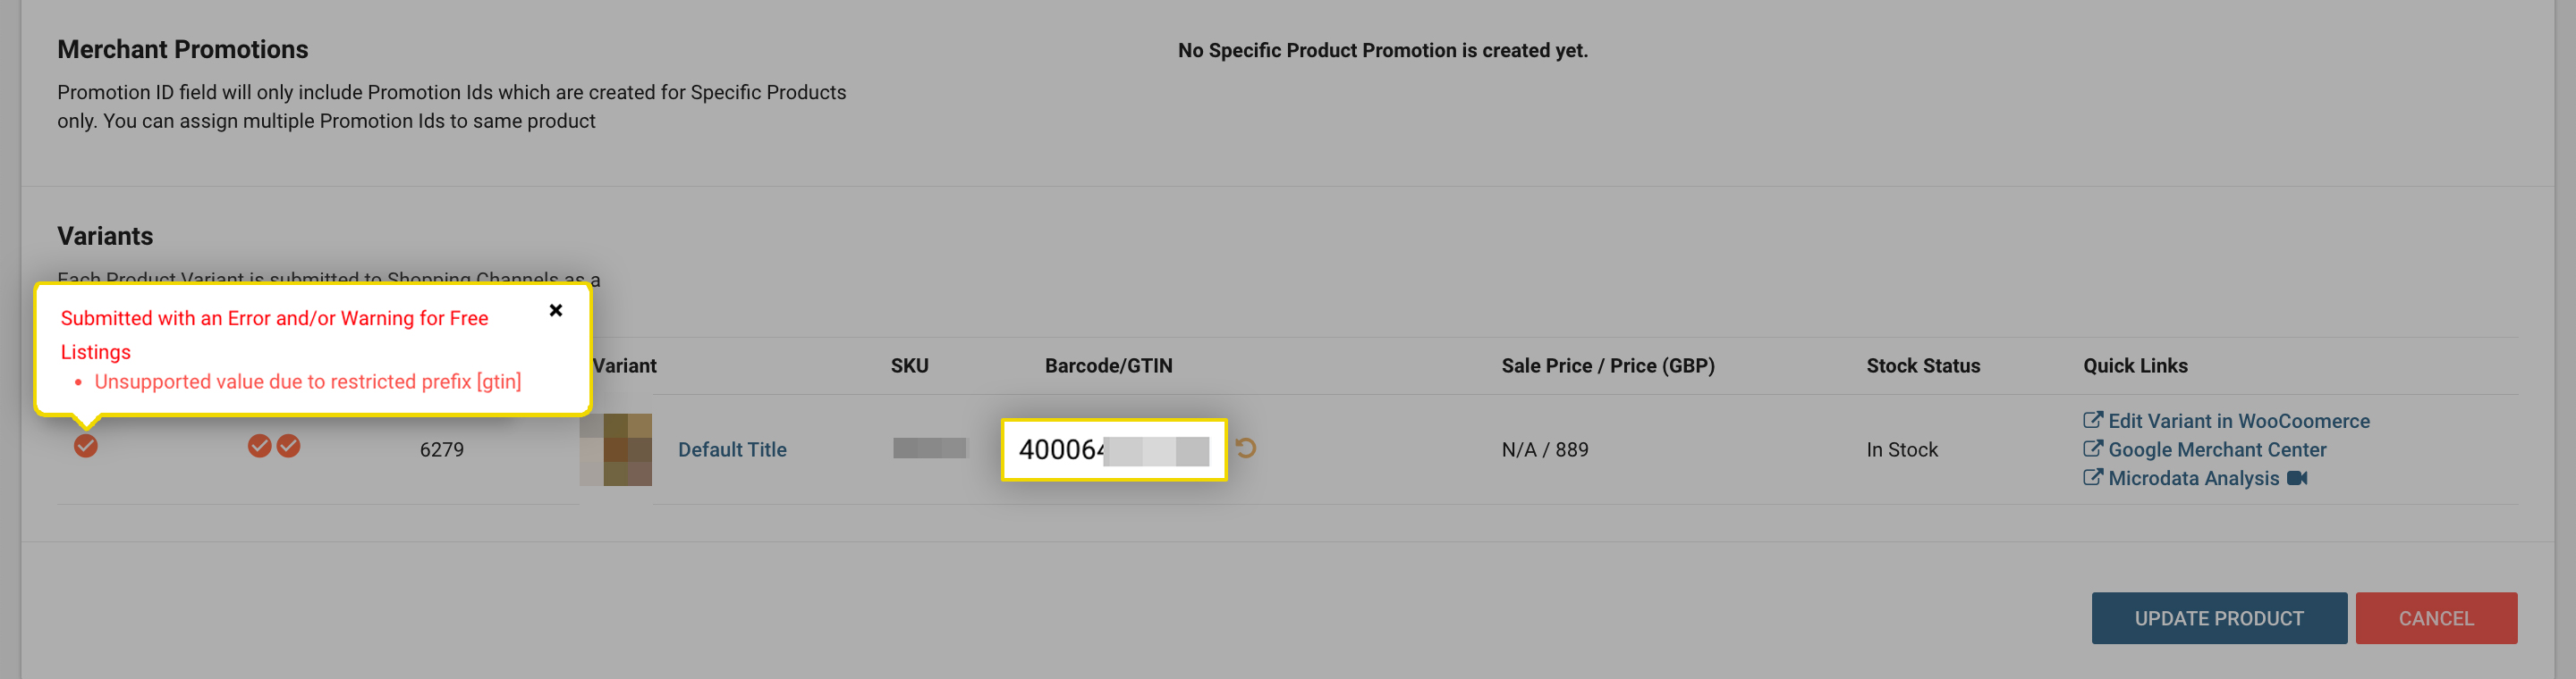Screen dimensions: 2576x679
Task: Click the Free Listings status check icon
Action: (86, 445)
